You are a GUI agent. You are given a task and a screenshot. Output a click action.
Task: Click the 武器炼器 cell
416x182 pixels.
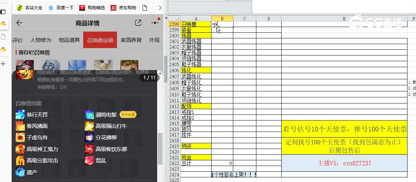pos(196,41)
